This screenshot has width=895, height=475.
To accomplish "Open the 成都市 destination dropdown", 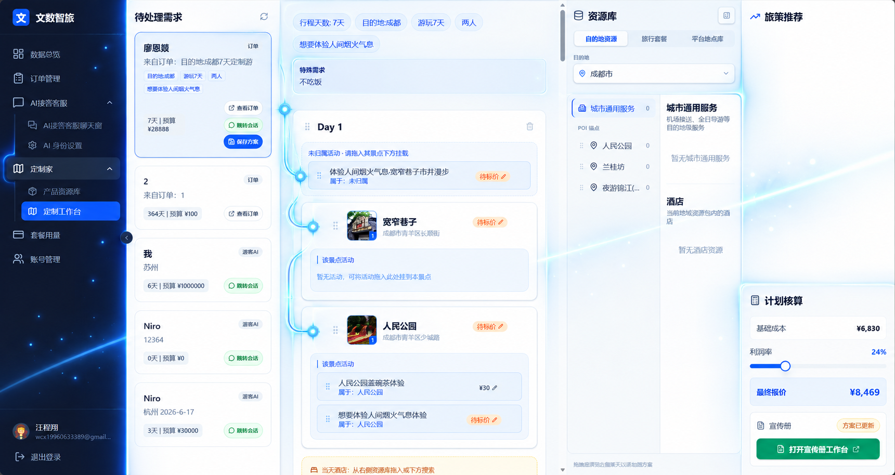I will [x=654, y=74].
